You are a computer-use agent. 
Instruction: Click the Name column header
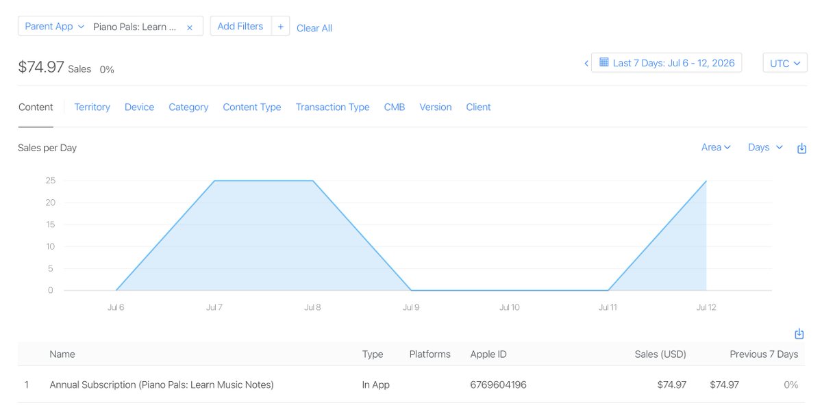62,354
